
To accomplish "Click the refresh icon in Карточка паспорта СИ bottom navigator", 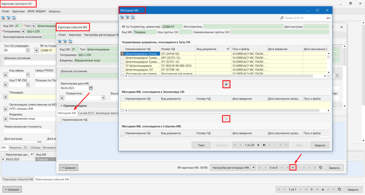I will point(339,189).
